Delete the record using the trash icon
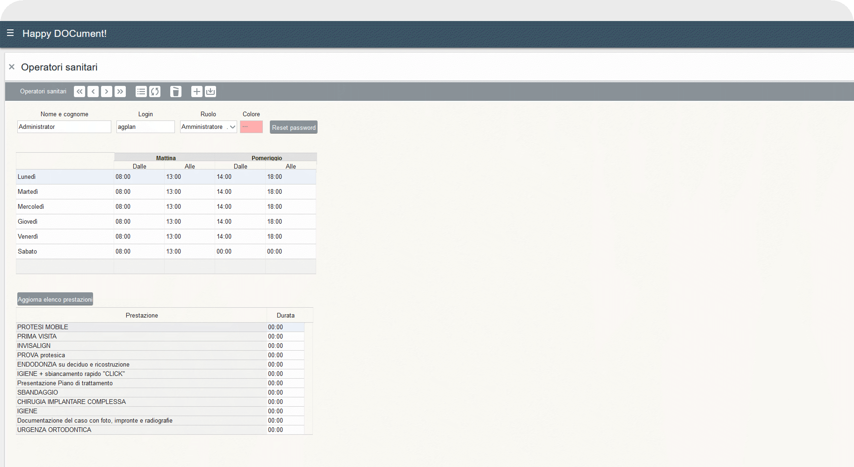The height and width of the screenshot is (467, 854). (175, 92)
